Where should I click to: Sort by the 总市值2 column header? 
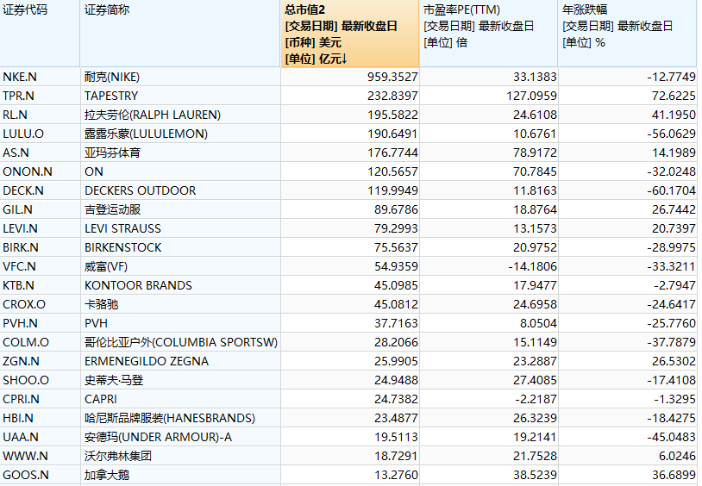pos(349,34)
